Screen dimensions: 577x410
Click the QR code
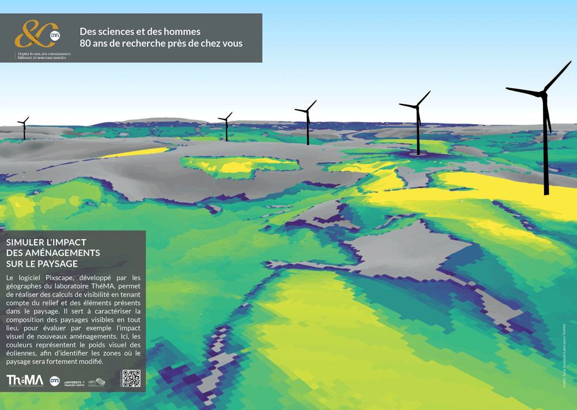(131, 378)
